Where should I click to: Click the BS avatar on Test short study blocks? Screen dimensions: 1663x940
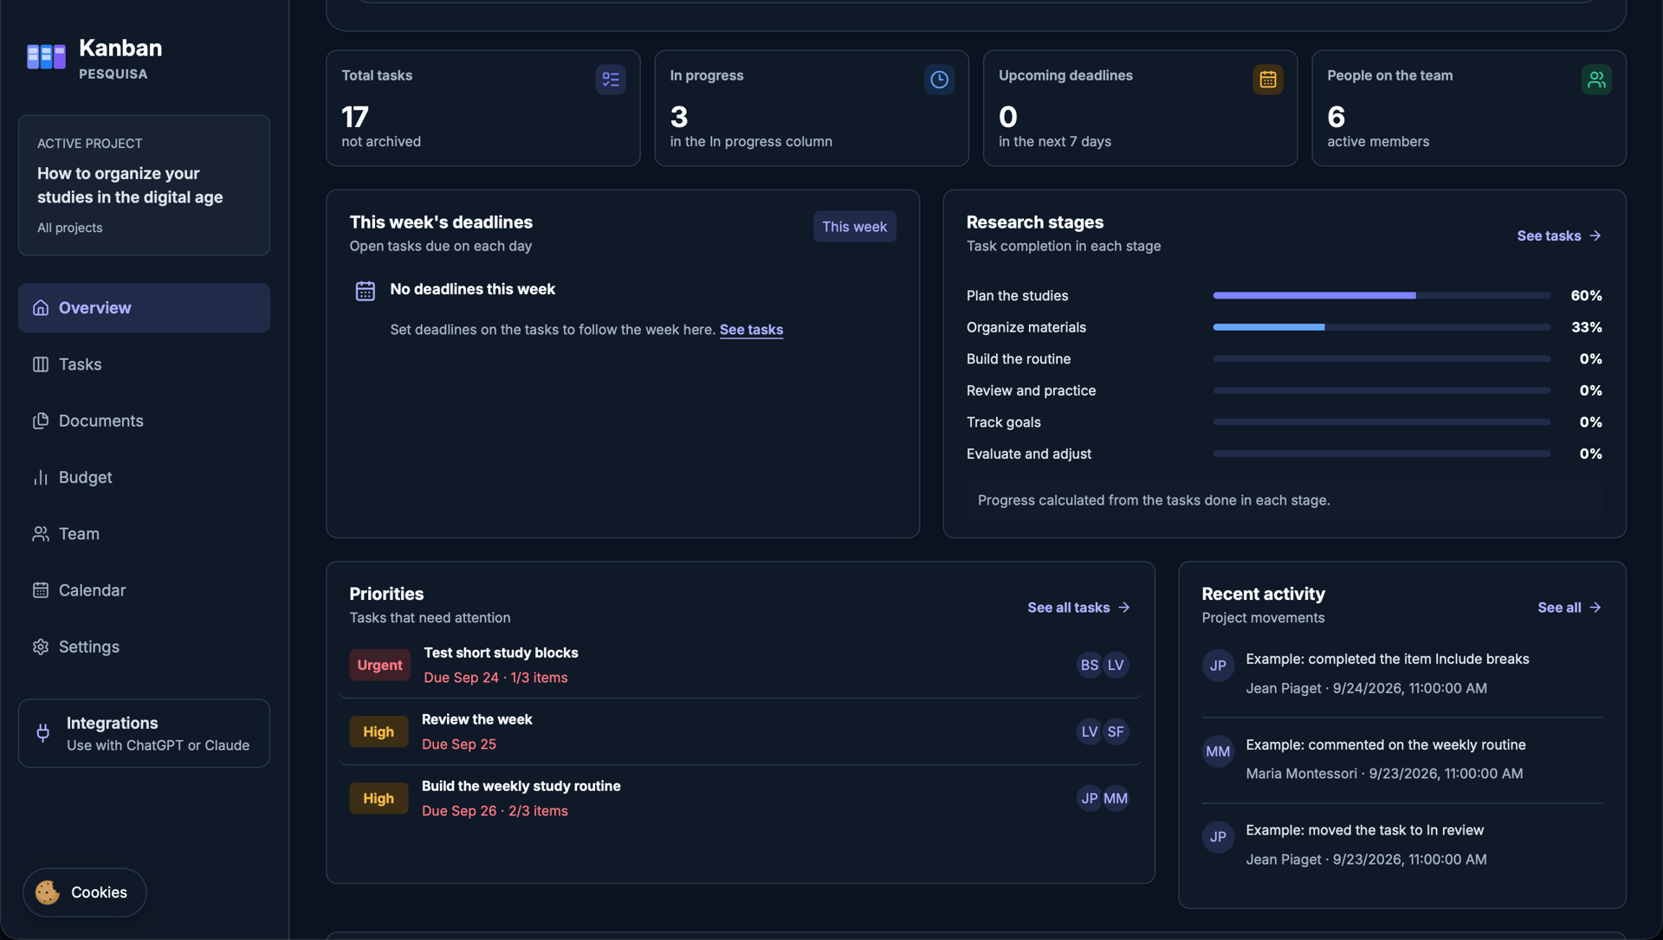[1090, 665]
